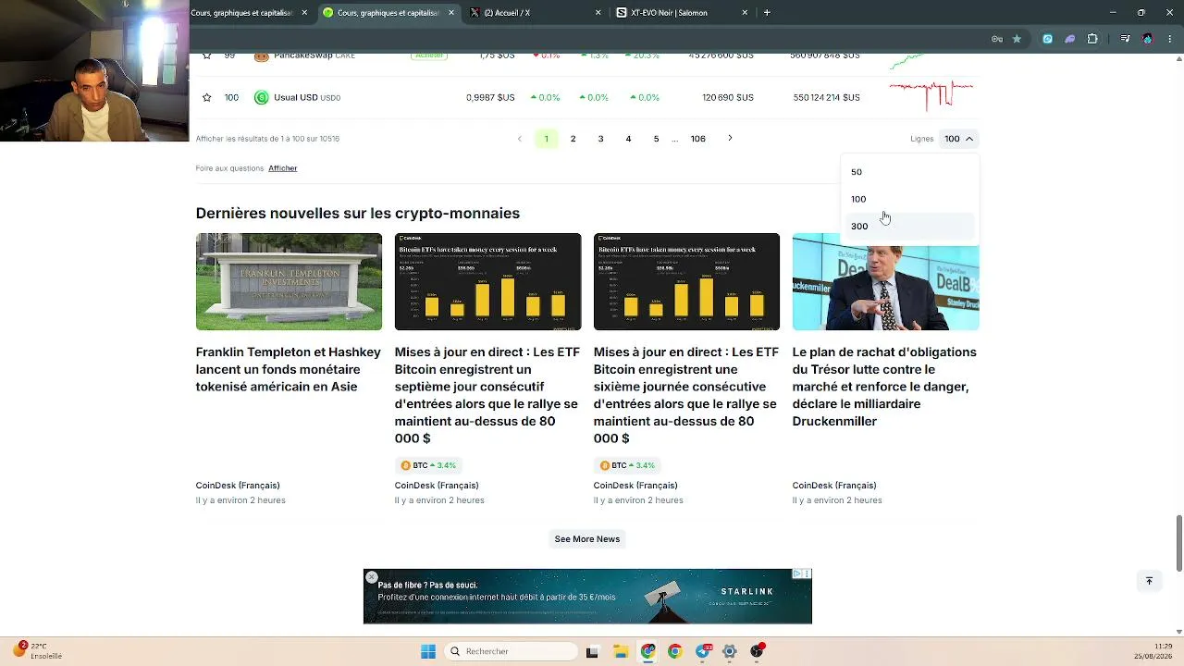Open OBS Studio taskbar icon
Image resolution: width=1184 pixels, height=666 pixels.
pos(757,651)
